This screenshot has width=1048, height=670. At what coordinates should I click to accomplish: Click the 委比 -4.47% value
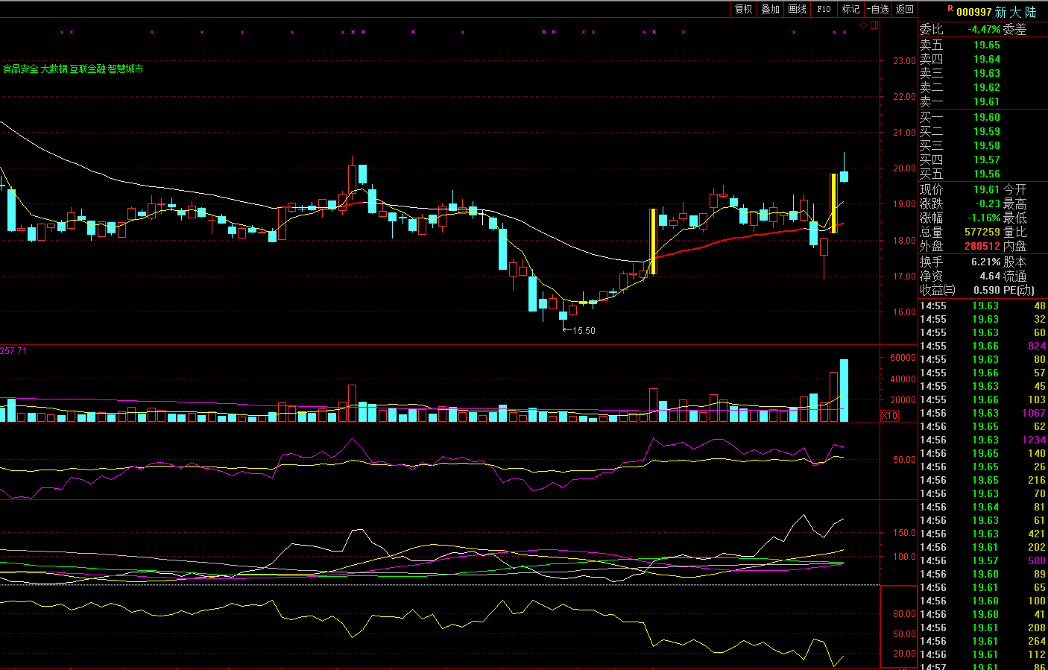click(984, 30)
